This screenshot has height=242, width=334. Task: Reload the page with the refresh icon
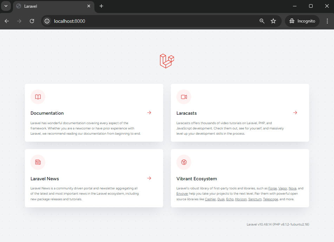(x=32, y=21)
